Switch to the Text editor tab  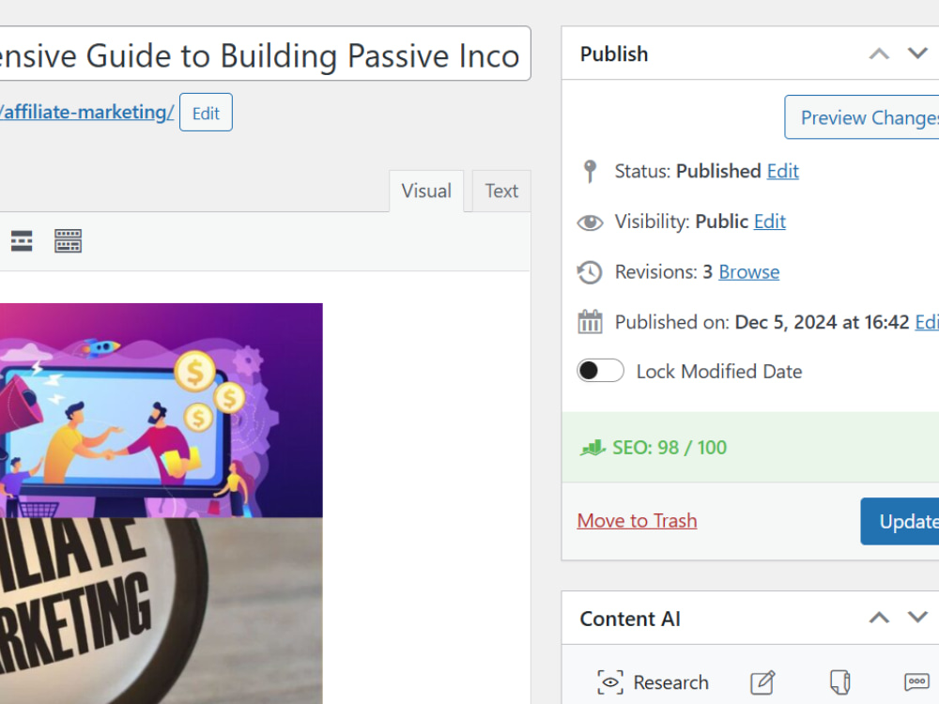501,191
